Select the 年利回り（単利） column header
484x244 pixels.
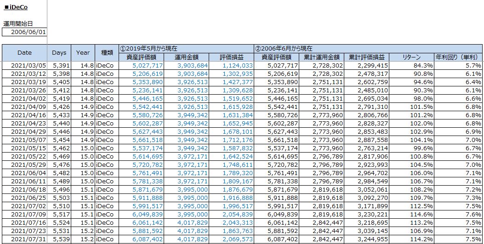458,57
